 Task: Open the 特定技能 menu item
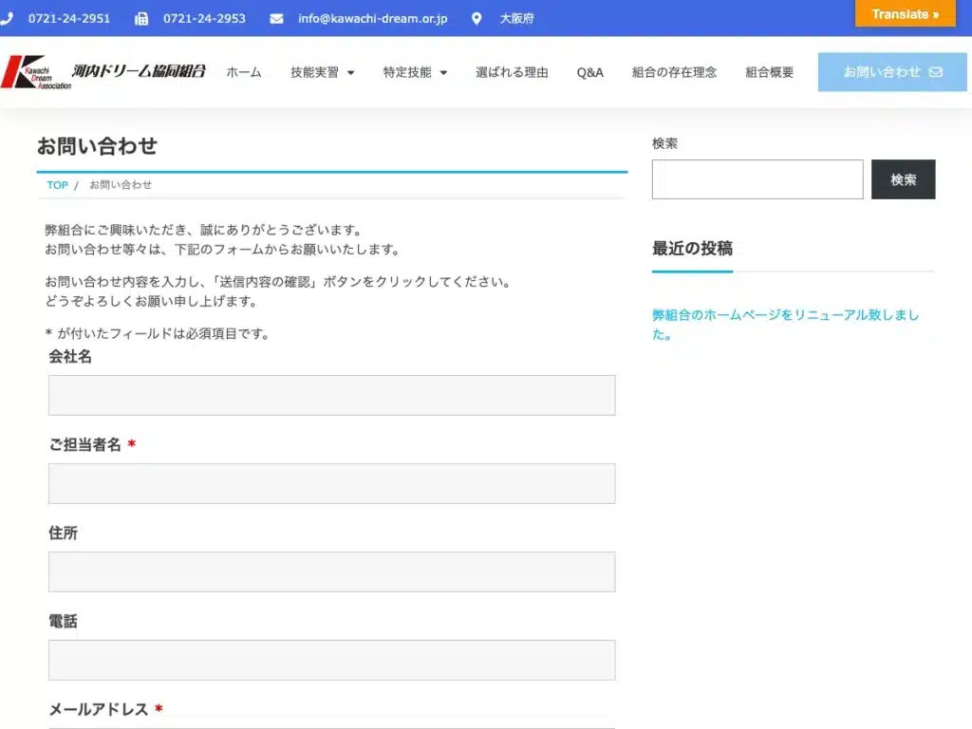coord(406,72)
